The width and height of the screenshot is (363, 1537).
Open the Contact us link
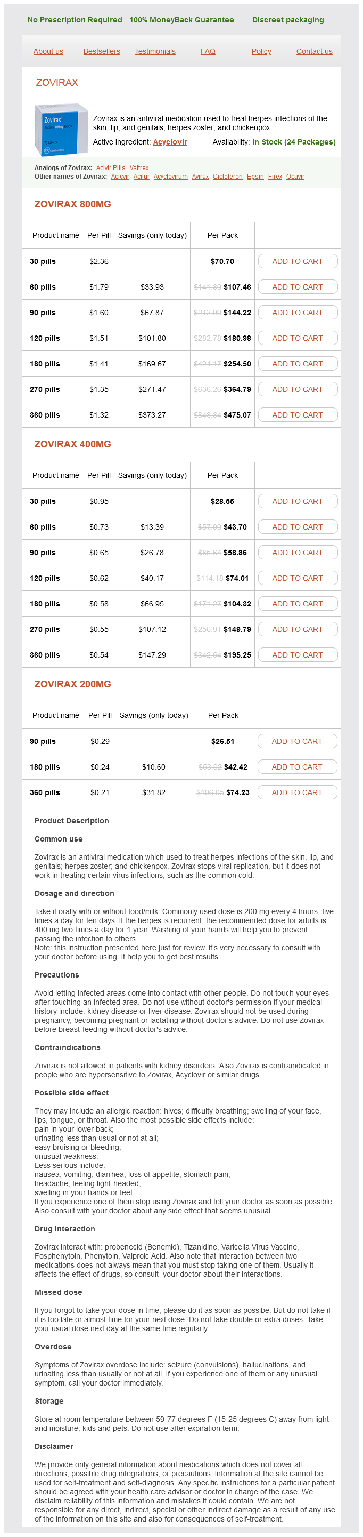click(x=314, y=51)
